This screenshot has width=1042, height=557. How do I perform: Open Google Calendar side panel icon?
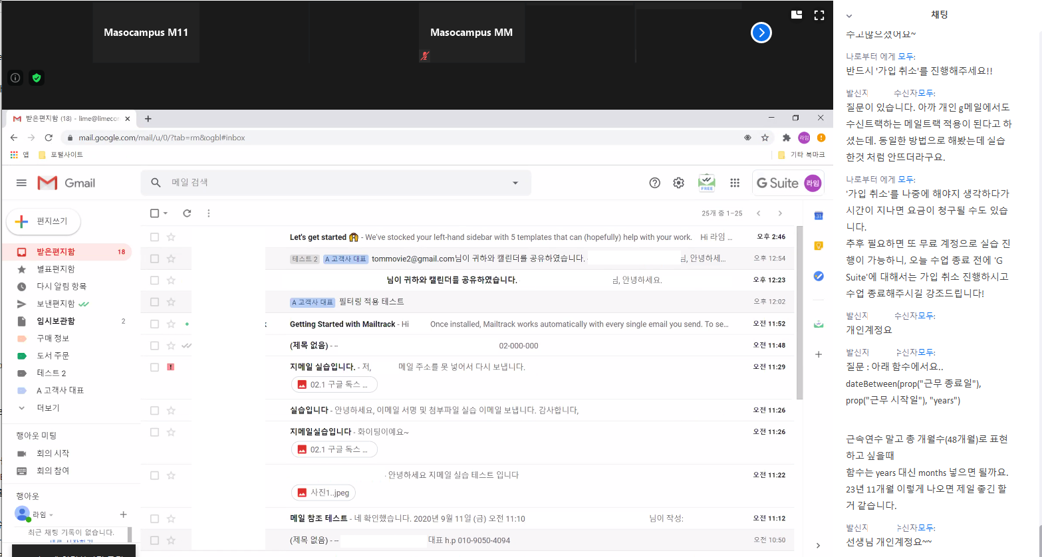819,215
